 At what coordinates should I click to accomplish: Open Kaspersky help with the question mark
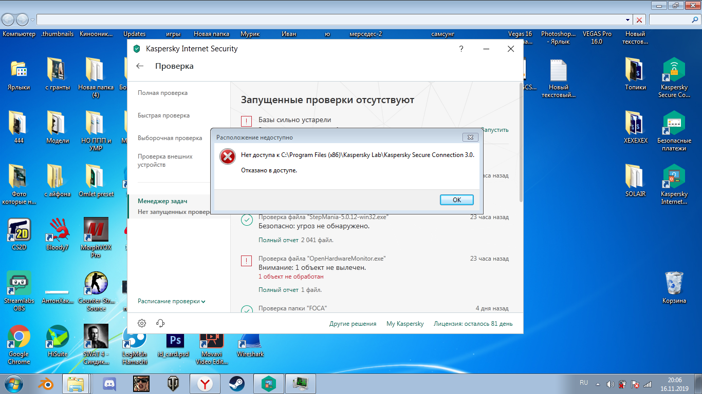[x=461, y=49]
